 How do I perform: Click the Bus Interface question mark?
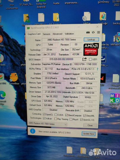click(97, 69)
